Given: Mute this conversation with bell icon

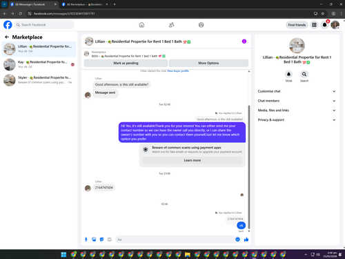Looking at the screenshot, I should [288, 74].
